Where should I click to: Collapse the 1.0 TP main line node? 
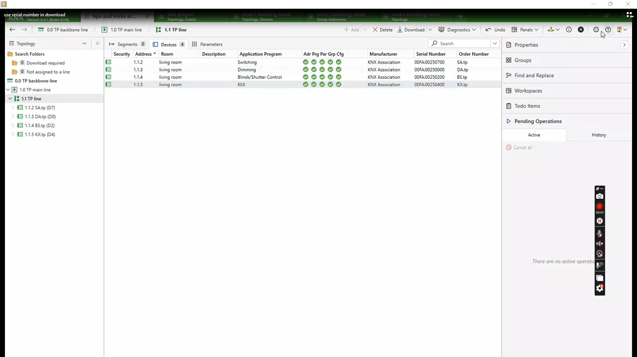coord(8,90)
